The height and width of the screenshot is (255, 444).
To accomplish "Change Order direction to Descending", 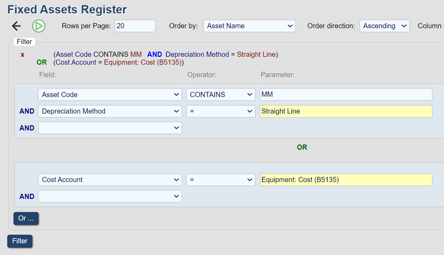I will (x=384, y=25).
